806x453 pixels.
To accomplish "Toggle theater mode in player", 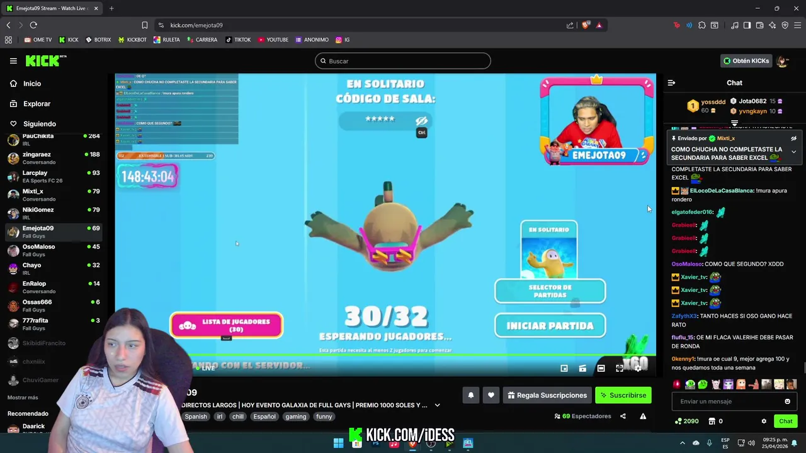I will pyautogui.click(x=601, y=368).
